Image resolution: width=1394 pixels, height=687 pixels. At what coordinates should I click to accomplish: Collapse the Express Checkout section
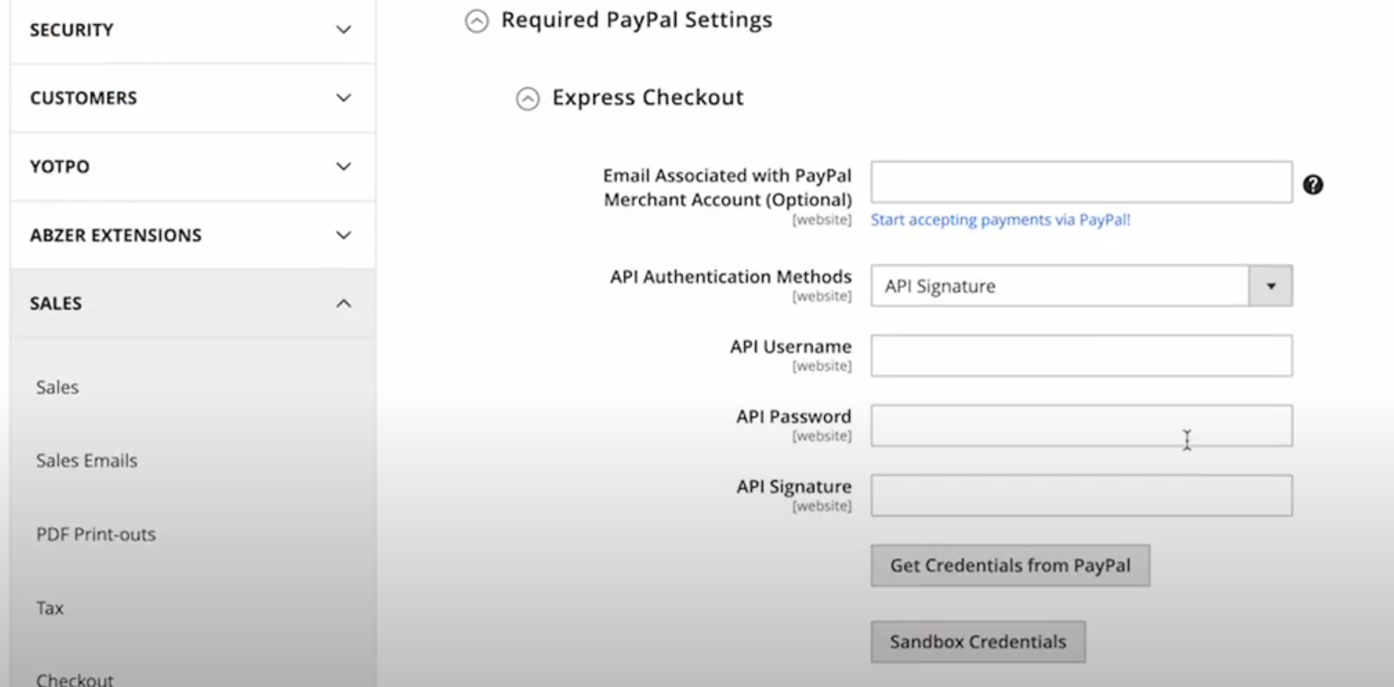[526, 99]
